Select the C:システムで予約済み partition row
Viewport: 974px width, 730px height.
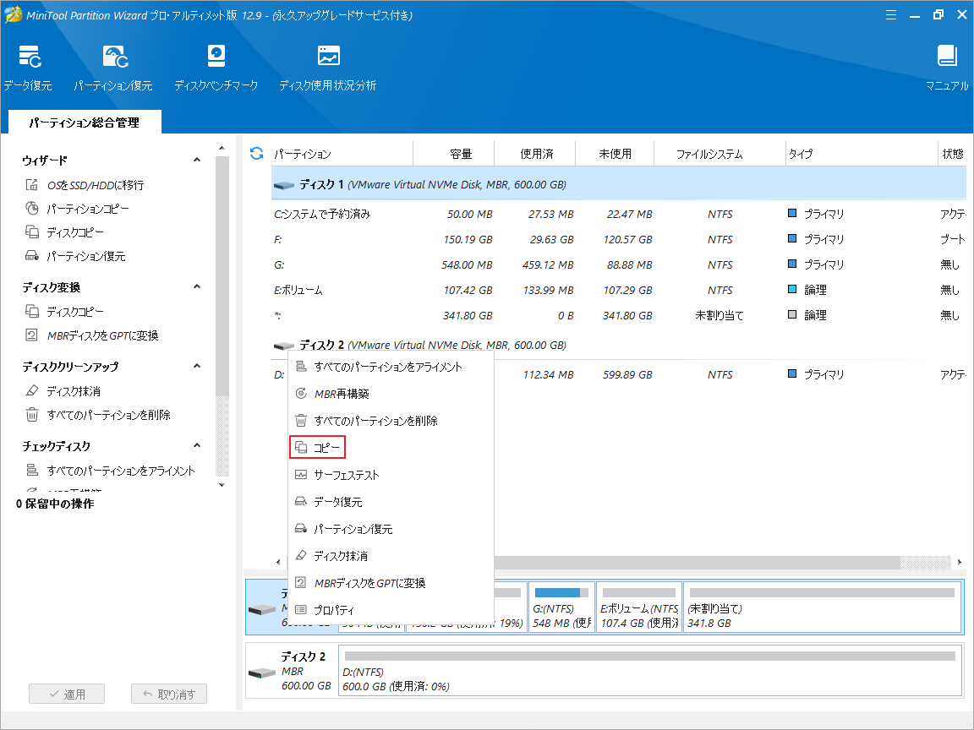pyautogui.click(x=619, y=214)
